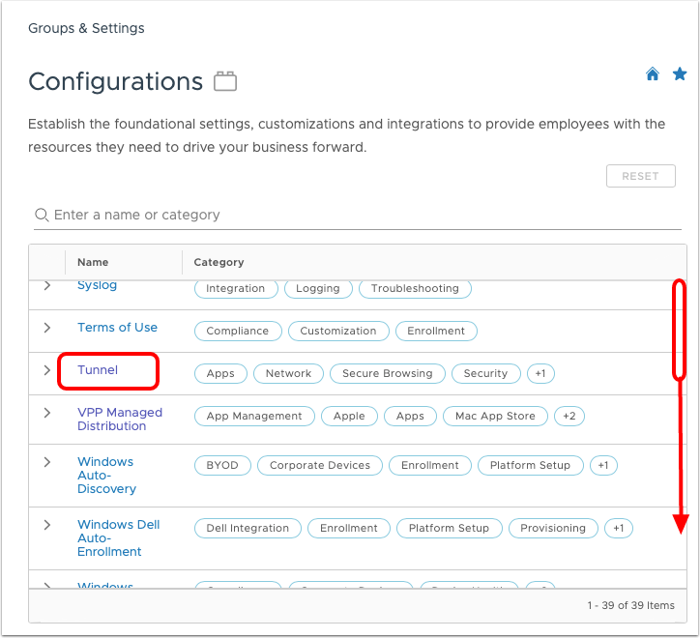Expand the VPP Managed Distribution row
Screen dimensions: 700x638
click(46, 413)
